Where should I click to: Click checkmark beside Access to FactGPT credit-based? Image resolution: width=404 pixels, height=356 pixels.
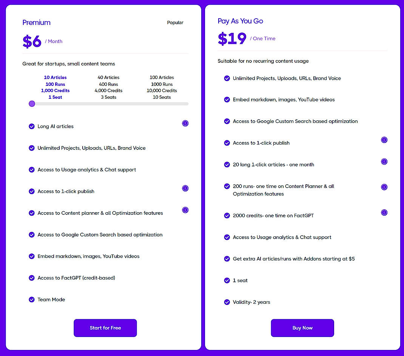click(32, 278)
